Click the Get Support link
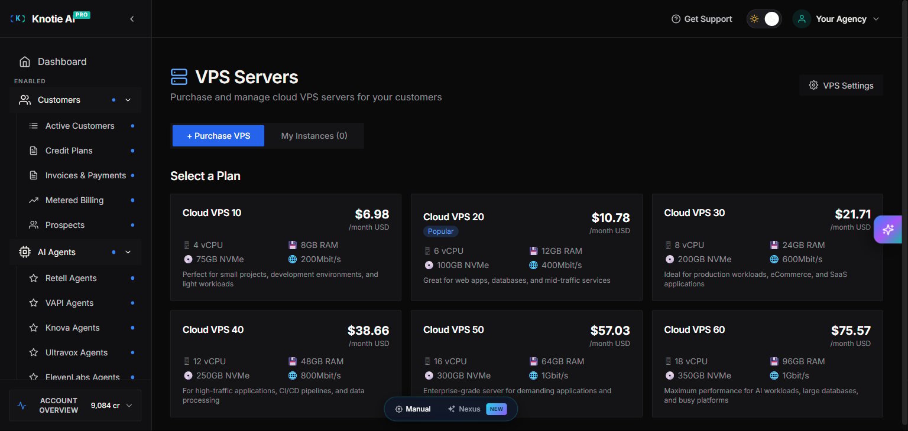The image size is (908, 431). pos(702,19)
